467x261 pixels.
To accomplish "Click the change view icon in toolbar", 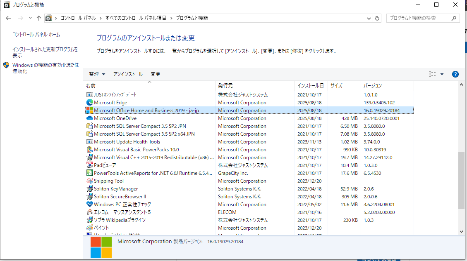I will pyautogui.click(x=432, y=74).
